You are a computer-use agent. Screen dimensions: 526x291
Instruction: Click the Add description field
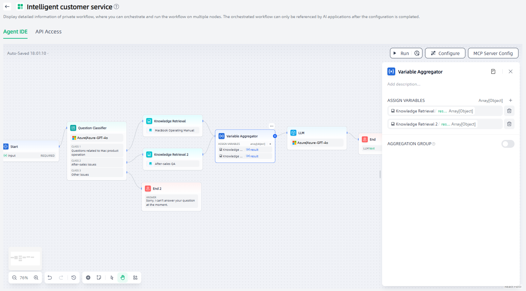click(x=404, y=84)
